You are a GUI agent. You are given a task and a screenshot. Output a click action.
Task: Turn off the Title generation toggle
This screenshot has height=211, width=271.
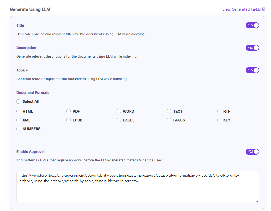pos(252,25)
